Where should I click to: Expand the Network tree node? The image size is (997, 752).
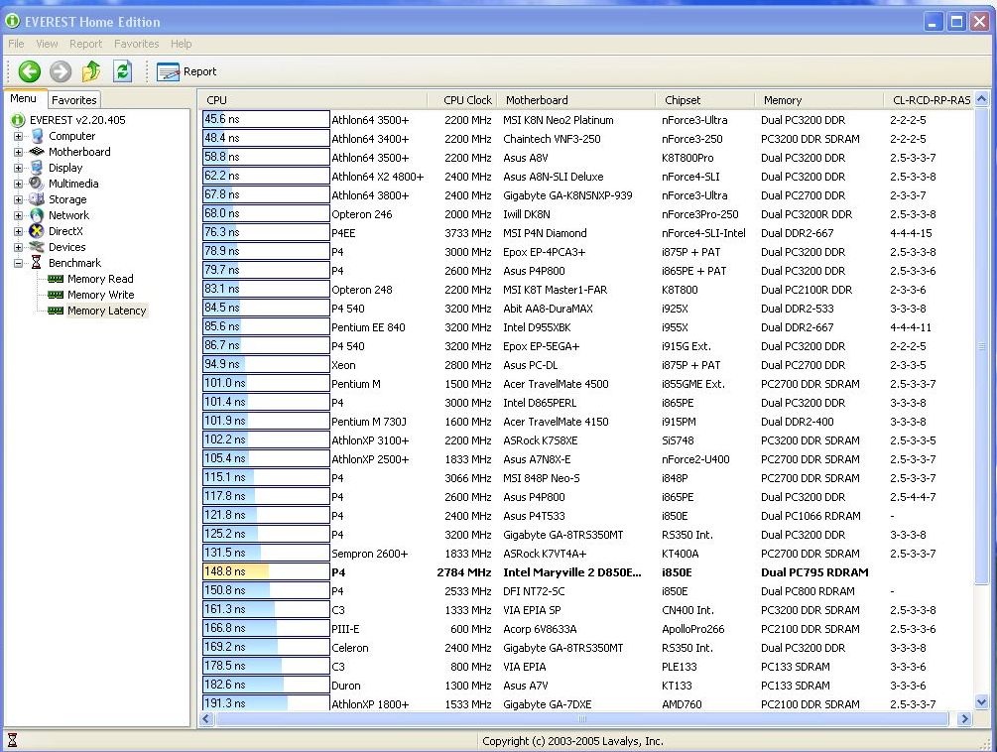[x=19, y=215]
